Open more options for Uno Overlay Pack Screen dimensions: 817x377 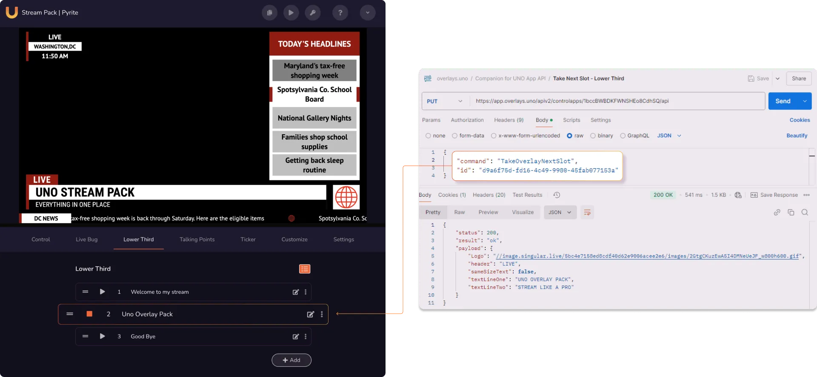[322, 314]
